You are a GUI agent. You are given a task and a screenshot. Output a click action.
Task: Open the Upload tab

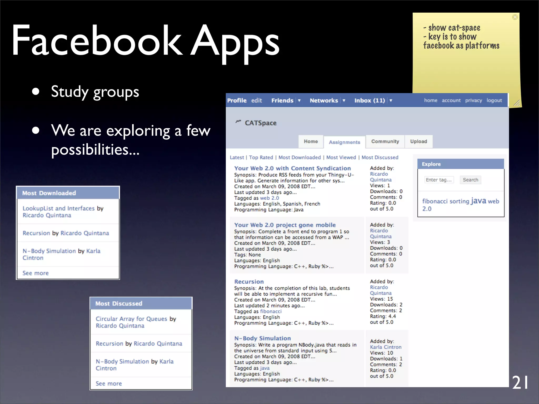pos(418,142)
